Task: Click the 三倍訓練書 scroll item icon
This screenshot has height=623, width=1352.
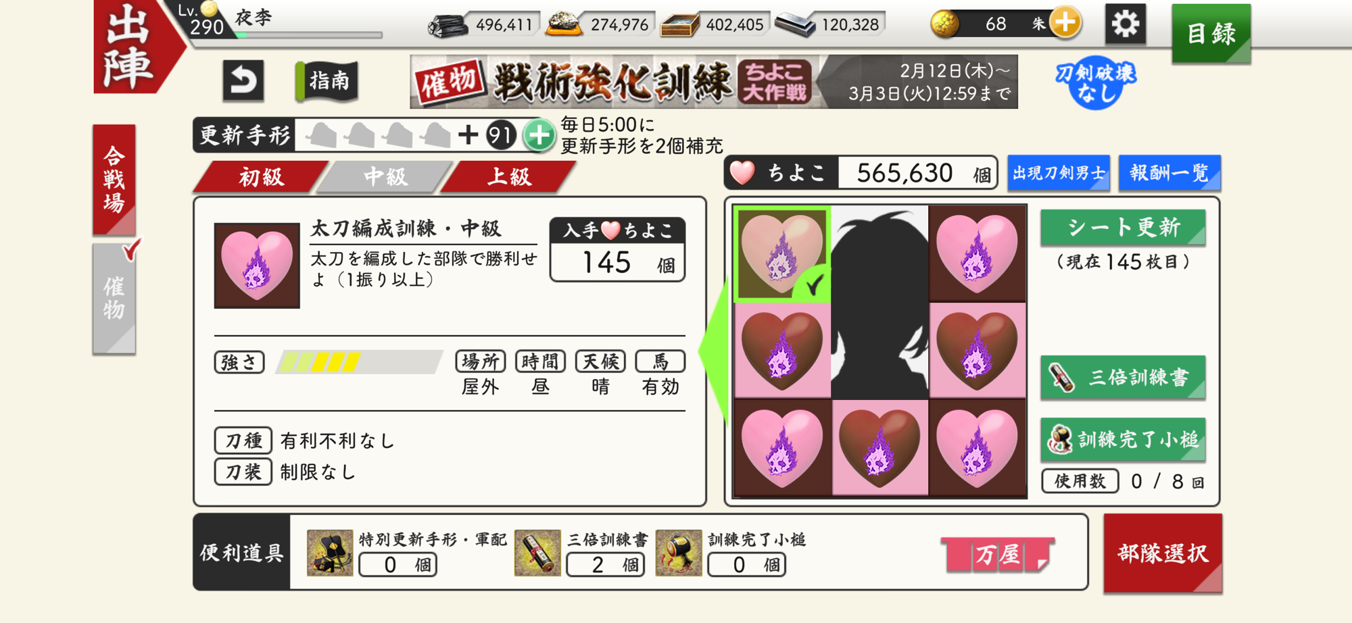Action: [x=537, y=553]
